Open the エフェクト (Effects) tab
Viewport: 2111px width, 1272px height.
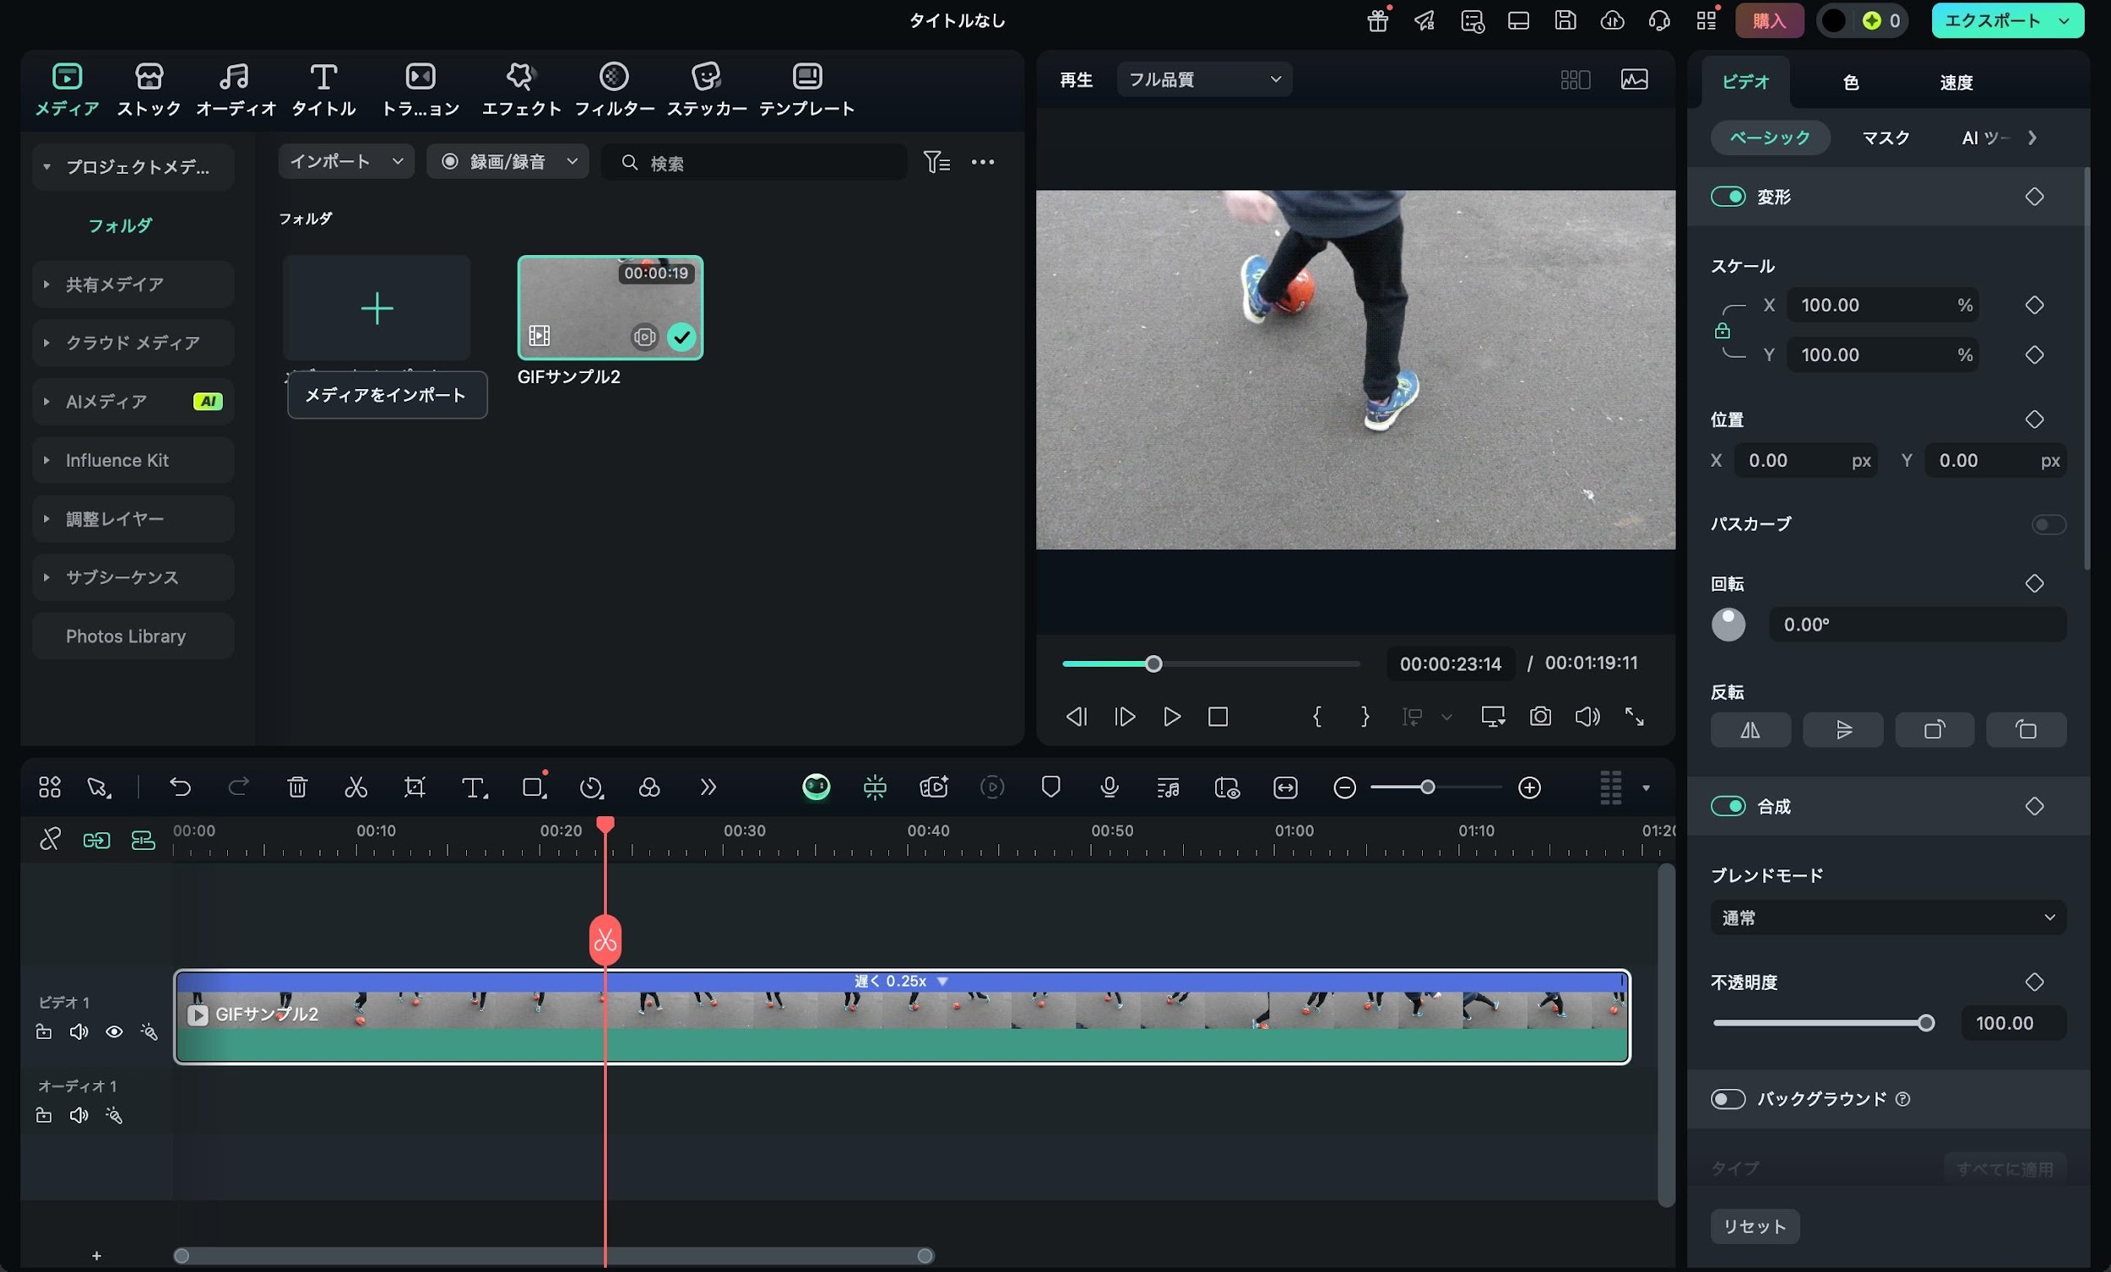pos(521,89)
